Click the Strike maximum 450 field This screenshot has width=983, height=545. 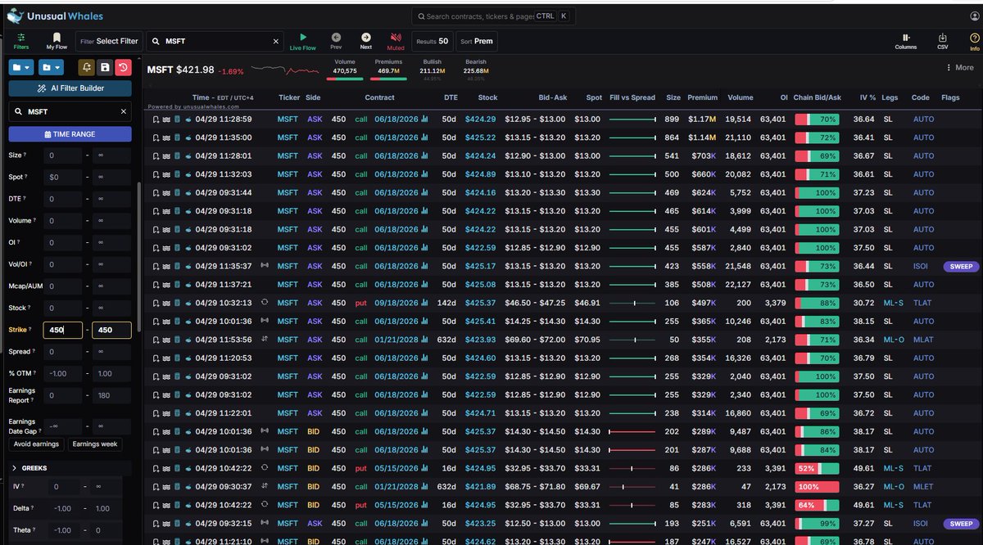111,330
